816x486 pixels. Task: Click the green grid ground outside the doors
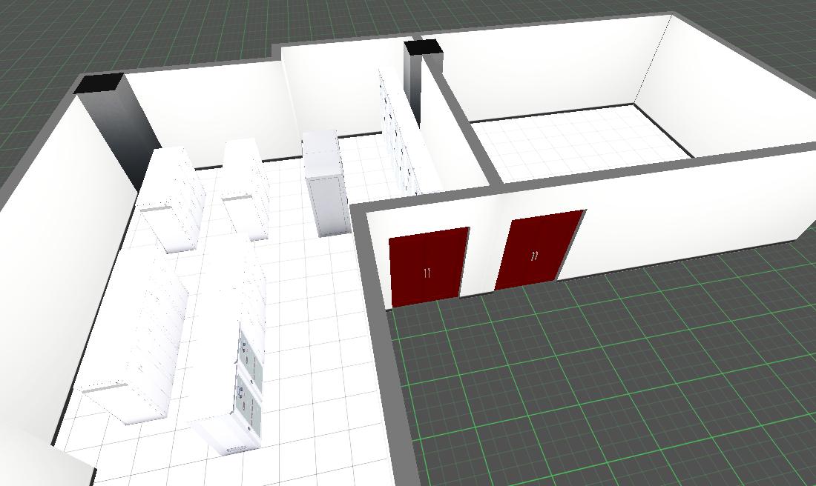pos(593,370)
